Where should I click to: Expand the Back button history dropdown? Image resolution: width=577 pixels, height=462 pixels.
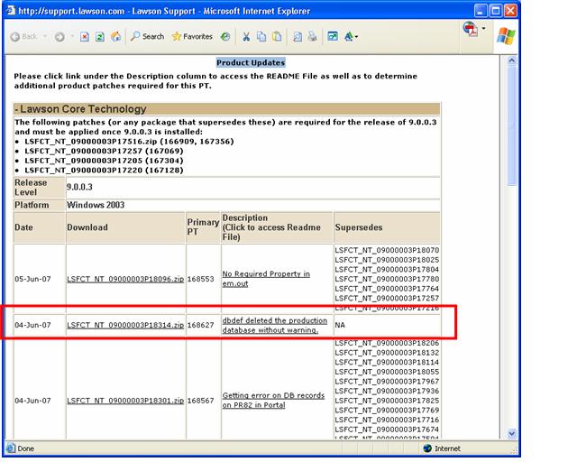[43, 36]
